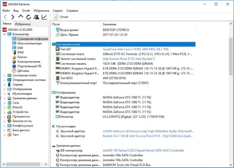Select the DAEMON Tools Lite Virtual SCSI Bus value
Image resolution: width=234 pixels, height=168 pixels.
(x=127, y=165)
